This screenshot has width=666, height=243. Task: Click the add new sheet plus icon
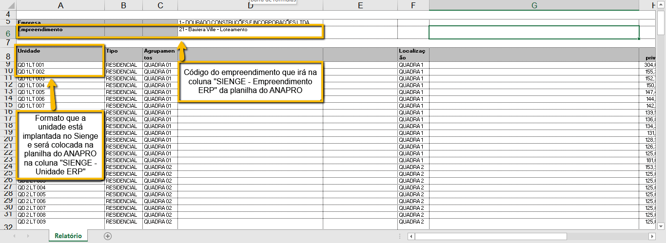tap(108, 236)
